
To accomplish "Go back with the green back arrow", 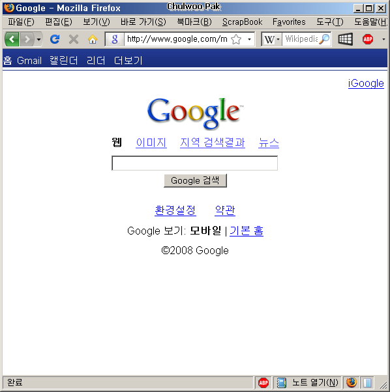I will coord(12,39).
